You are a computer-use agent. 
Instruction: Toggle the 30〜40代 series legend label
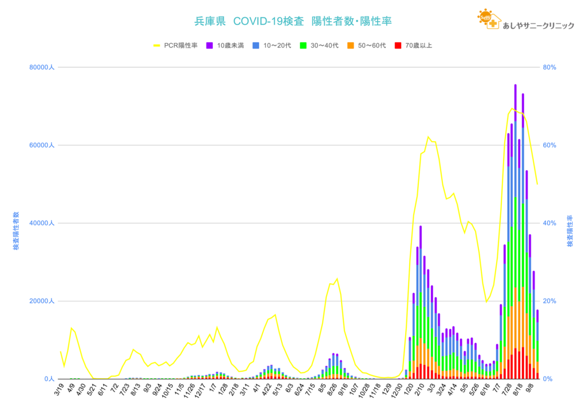point(324,45)
